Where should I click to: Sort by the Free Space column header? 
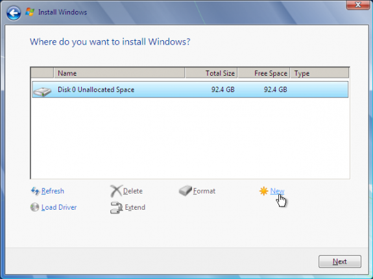[x=264, y=73]
